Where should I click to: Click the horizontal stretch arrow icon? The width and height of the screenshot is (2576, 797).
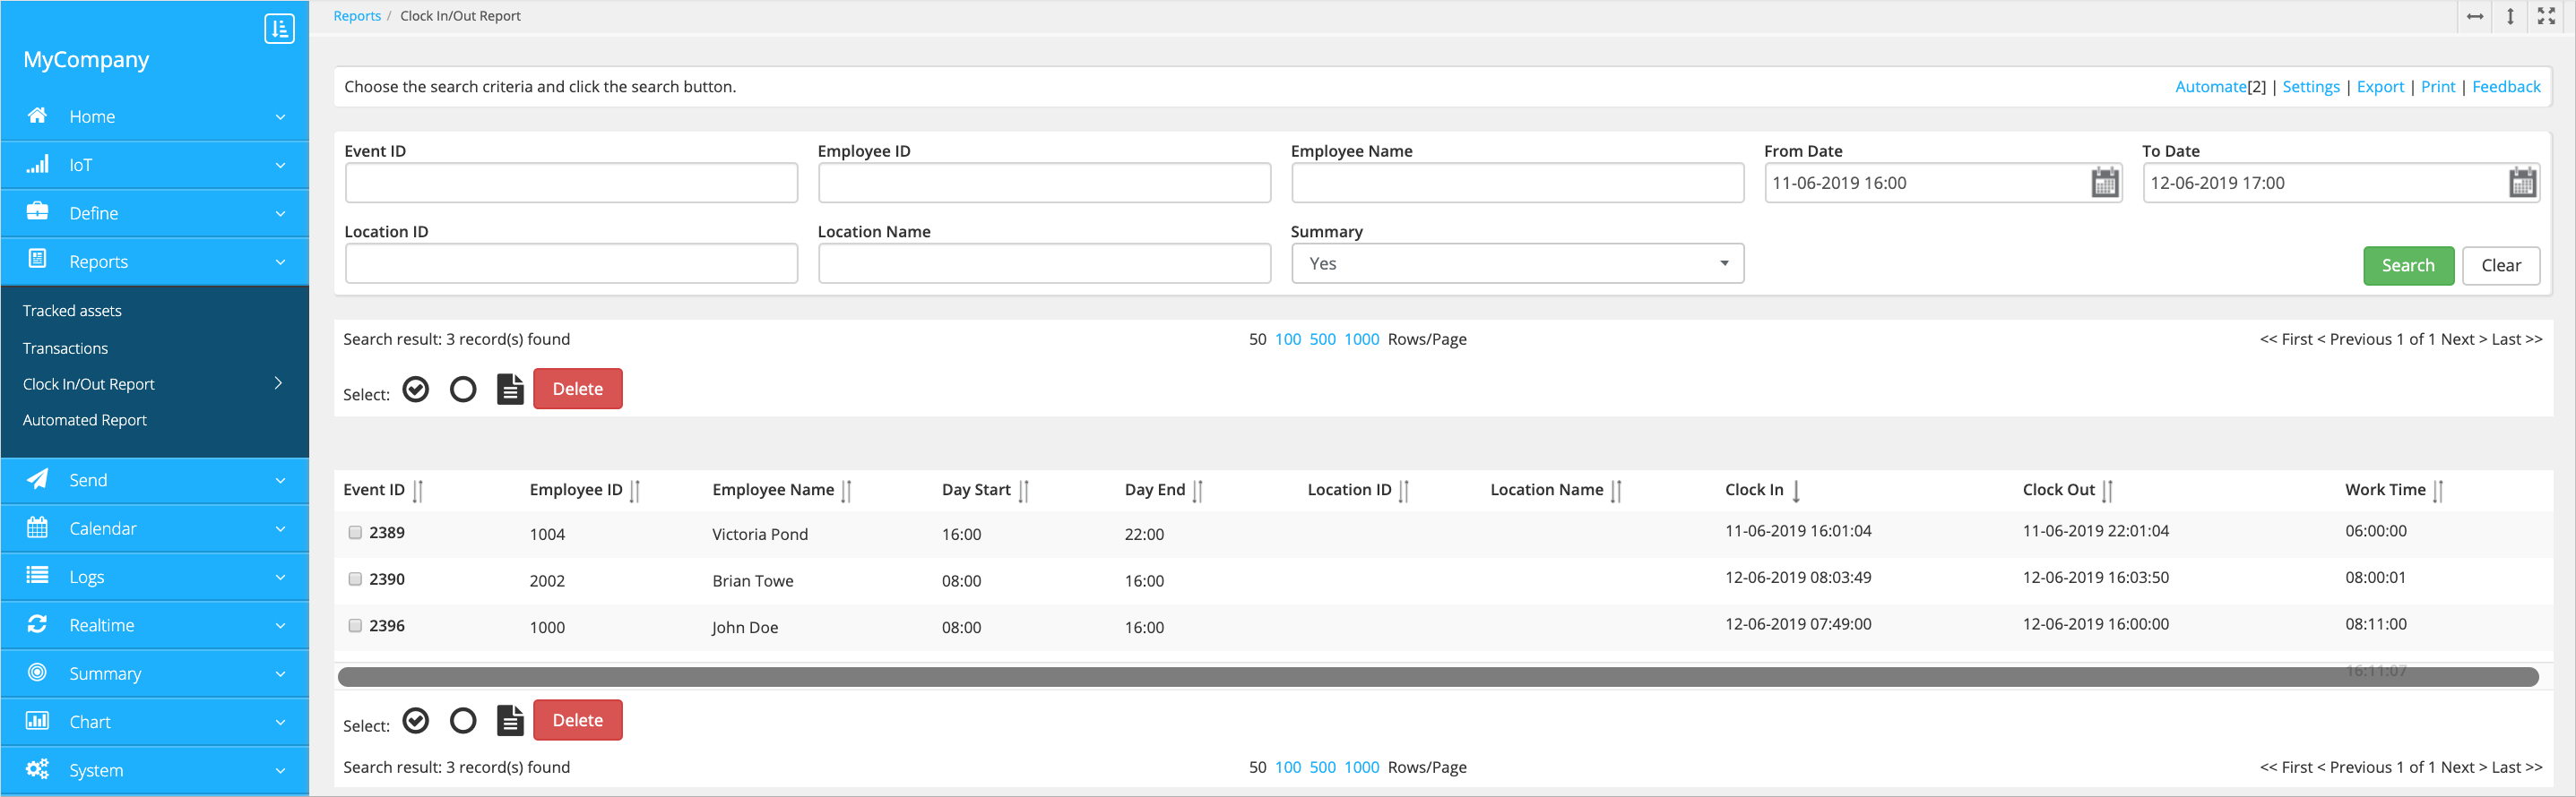point(2475,16)
